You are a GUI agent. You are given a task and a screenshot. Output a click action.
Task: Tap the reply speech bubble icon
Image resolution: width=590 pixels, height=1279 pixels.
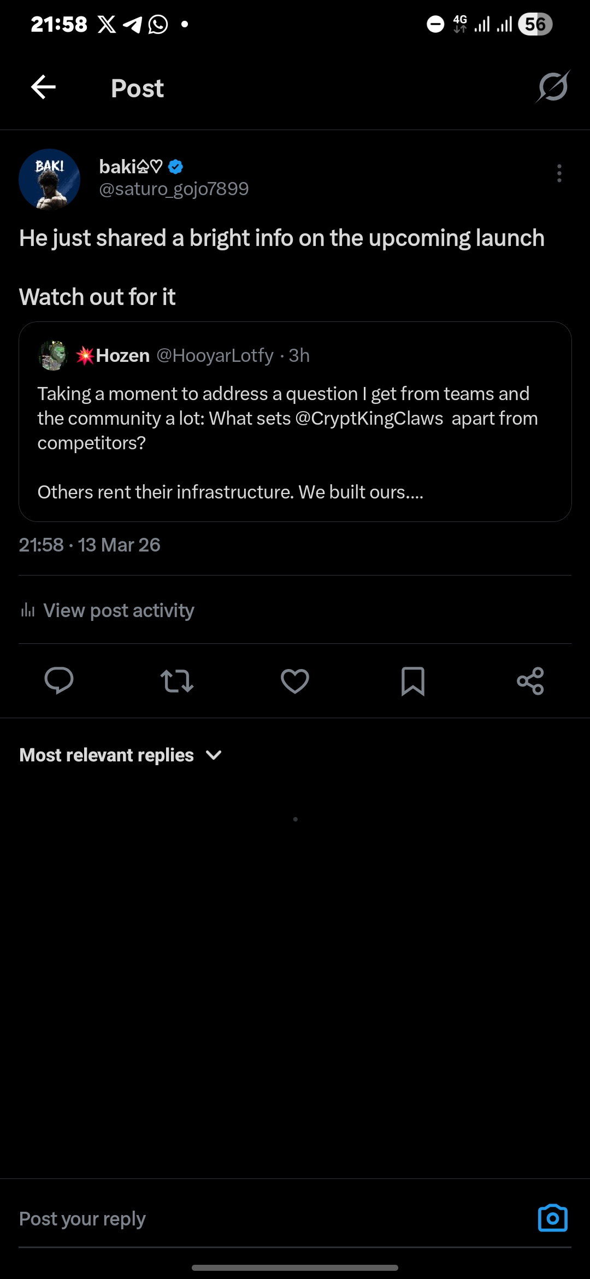(58, 681)
